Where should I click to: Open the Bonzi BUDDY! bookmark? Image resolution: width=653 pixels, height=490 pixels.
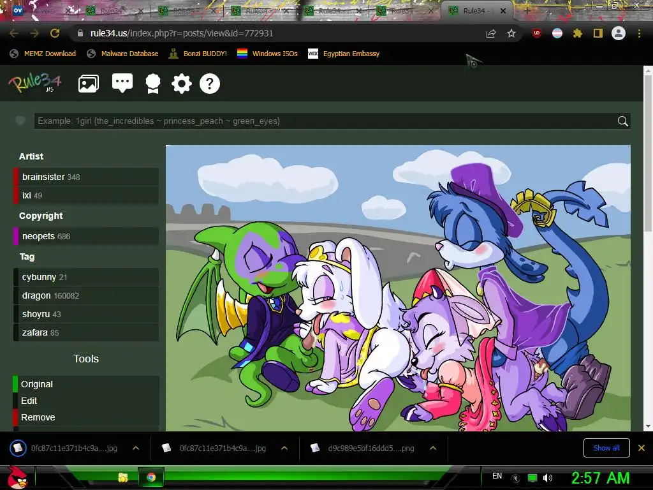pos(198,54)
